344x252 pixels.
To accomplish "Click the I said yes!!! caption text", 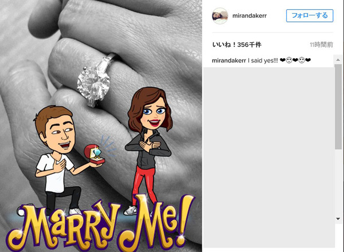I will tap(263, 61).
